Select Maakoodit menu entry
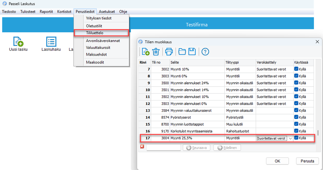Image resolution: width=323 pixels, height=170 pixels. pyautogui.click(x=101, y=62)
